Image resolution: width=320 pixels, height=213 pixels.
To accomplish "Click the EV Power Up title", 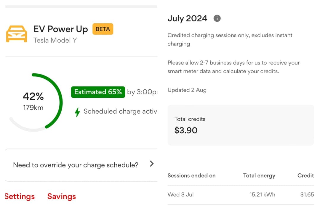I will pos(61,29).
